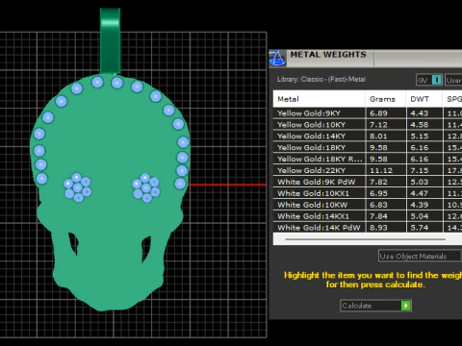Screen dimensions: 462x346
Task: Click the 5.04 DWT value
Action: (420, 216)
